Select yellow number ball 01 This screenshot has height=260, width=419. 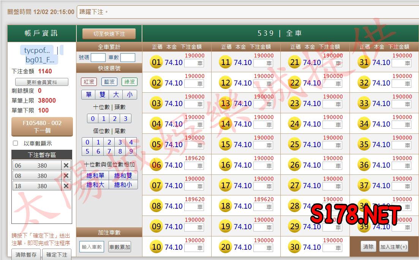pyautogui.click(x=157, y=62)
